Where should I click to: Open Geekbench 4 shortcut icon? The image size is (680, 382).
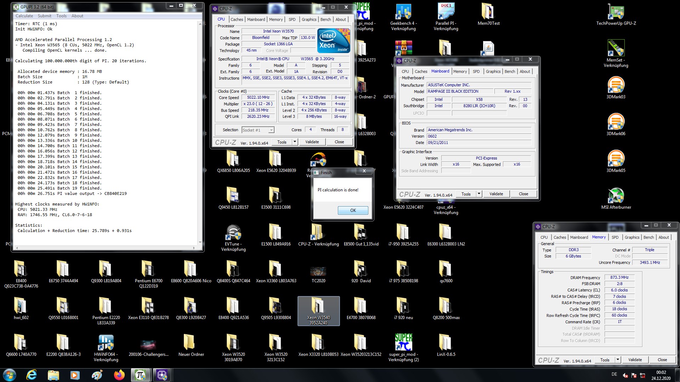point(403,17)
